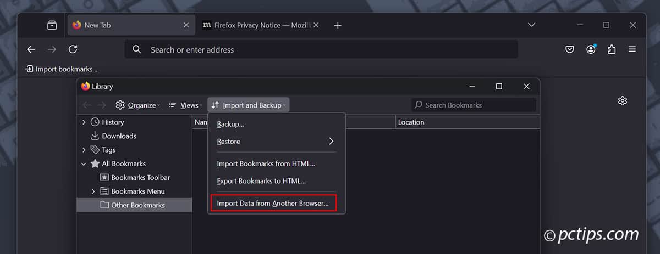
Task: Open the Organize dropdown menu
Action: (137, 105)
